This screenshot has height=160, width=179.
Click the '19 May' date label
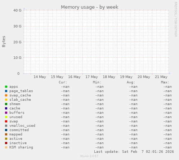coord(126,77)
